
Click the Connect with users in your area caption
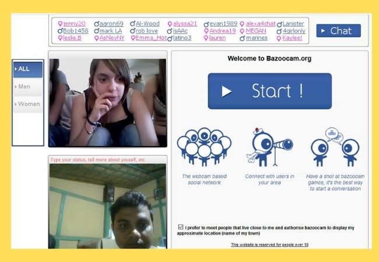pyautogui.click(x=269, y=179)
